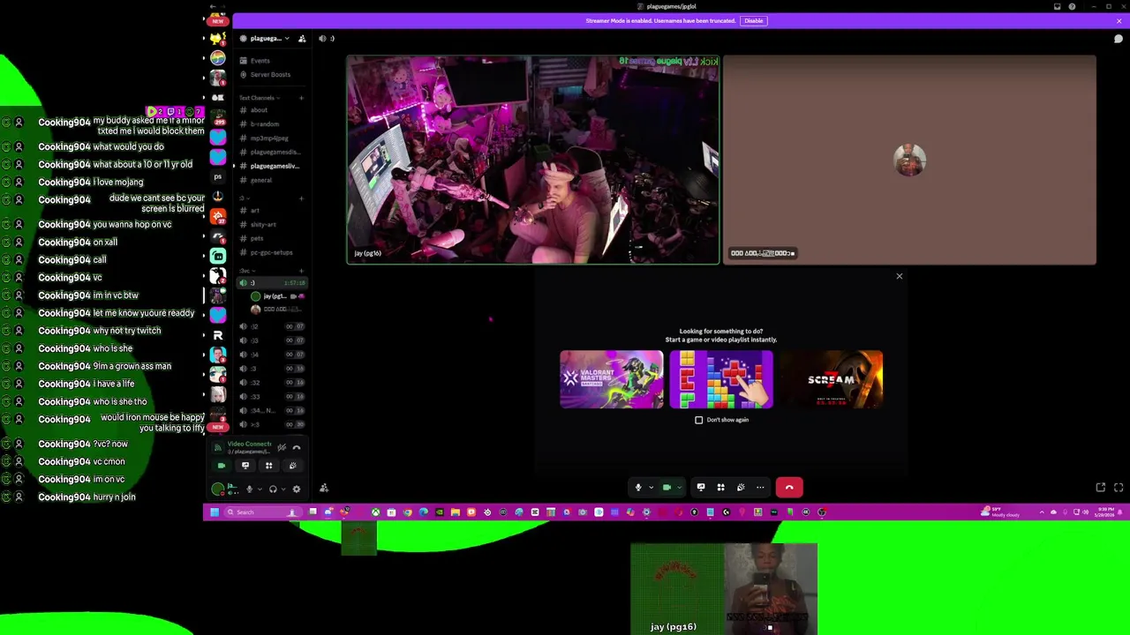Open Help icon at window top
Viewport: 1130px width, 635px height.
click(1072, 6)
